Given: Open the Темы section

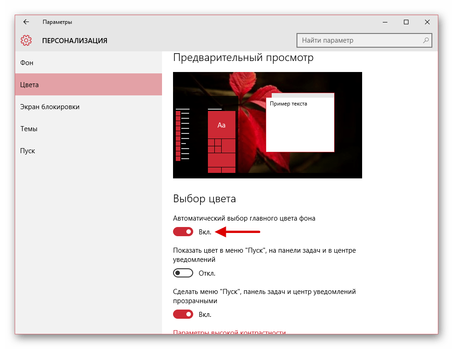Looking at the screenshot, I should pyautogui.click(x=29, y=129).
